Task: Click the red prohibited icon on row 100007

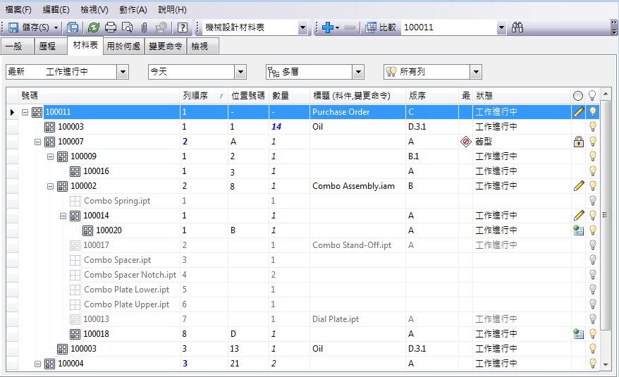Action: point(466,142)
